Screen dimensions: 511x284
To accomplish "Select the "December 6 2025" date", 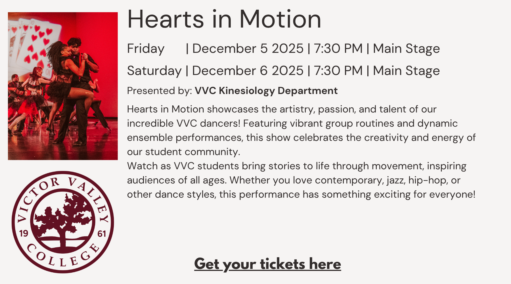I will 248,71.
